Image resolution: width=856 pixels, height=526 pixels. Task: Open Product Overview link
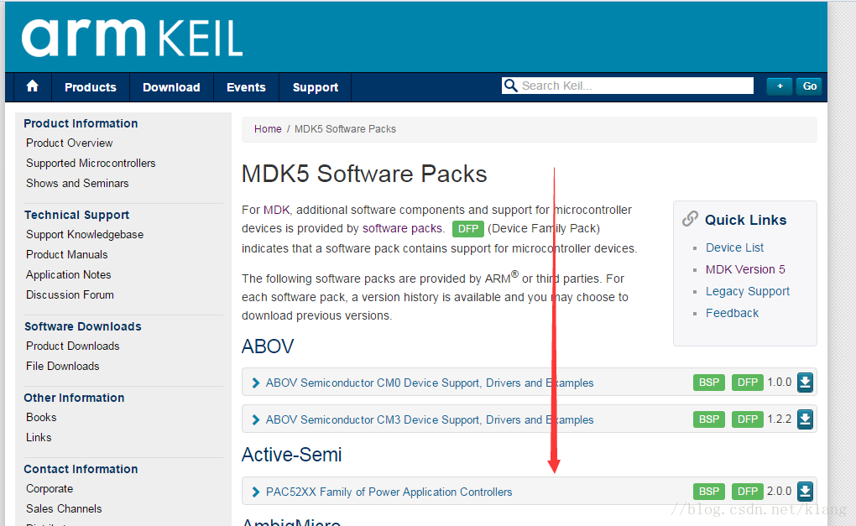70,143
